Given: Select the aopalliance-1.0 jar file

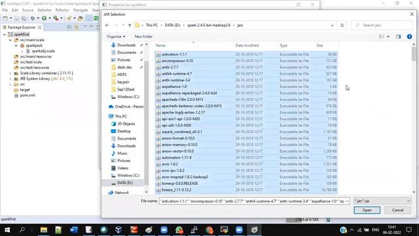Looking at the screenshot, I should tap(246, 87).
